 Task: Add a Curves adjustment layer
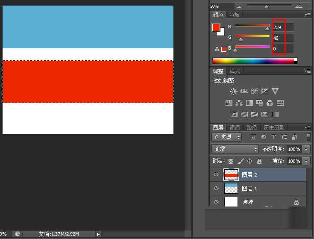click(x=255, y=91)
